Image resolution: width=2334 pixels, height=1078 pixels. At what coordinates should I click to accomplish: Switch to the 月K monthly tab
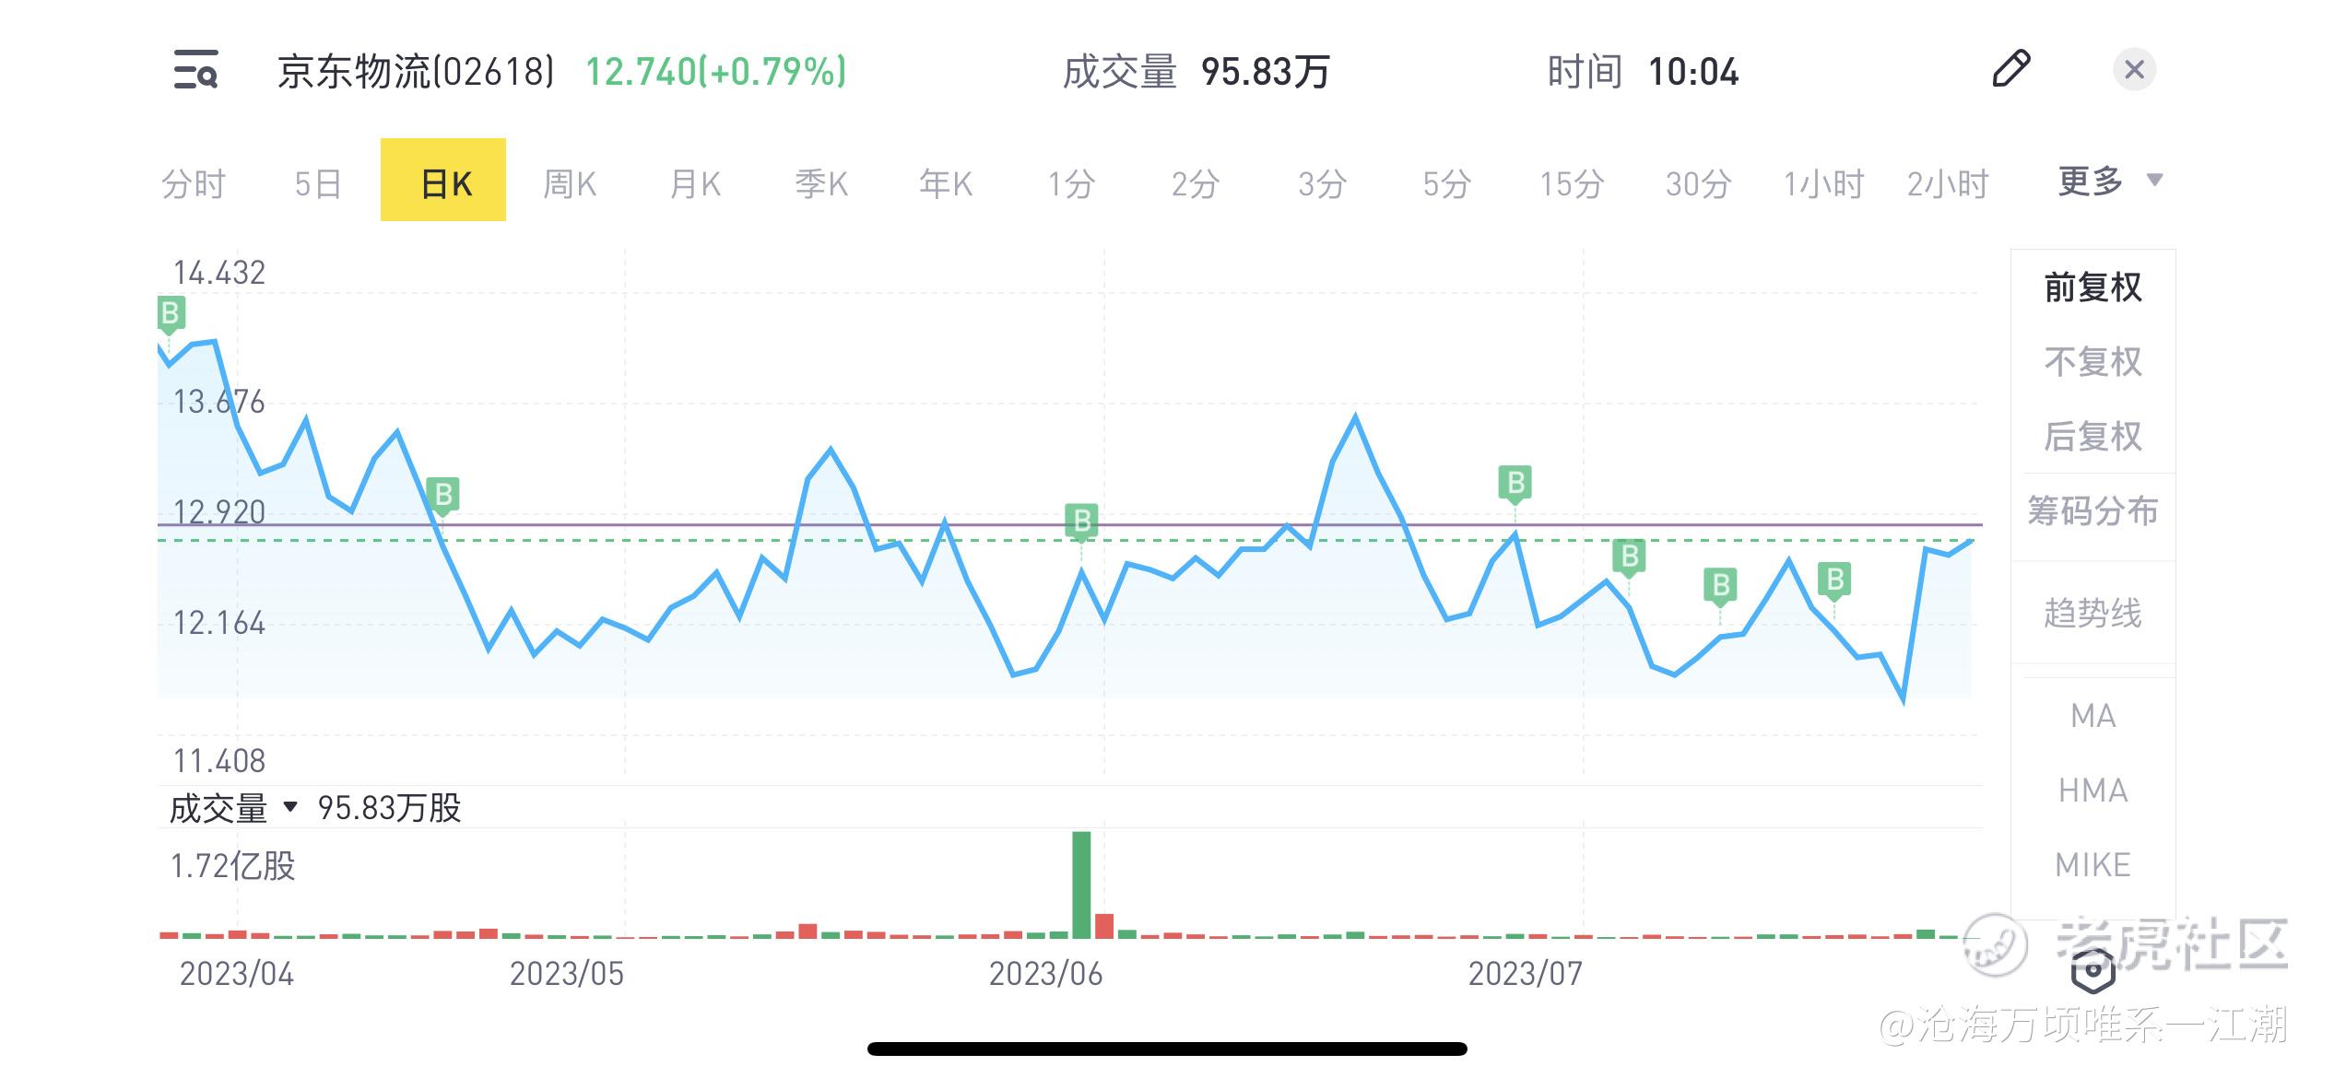coord(695,183)
